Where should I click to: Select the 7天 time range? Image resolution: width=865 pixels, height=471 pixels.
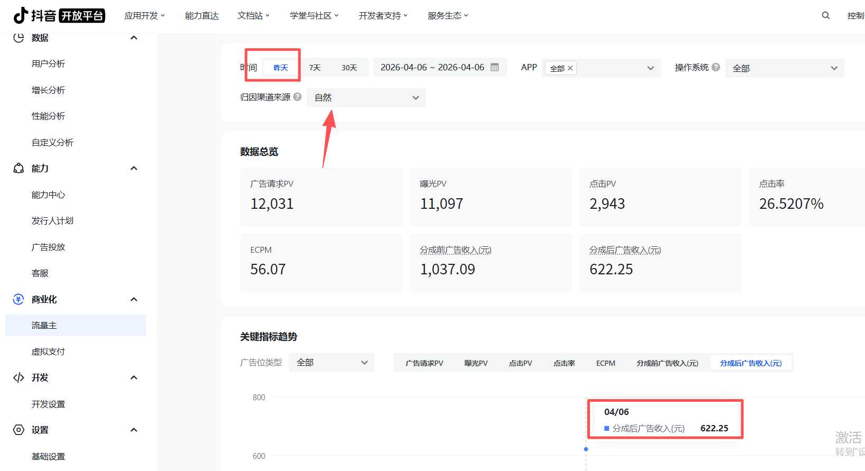(315, 68)
